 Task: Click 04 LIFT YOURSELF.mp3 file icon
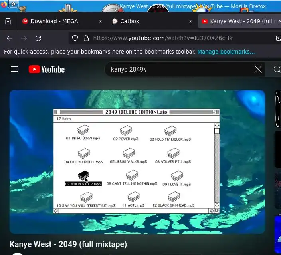84,153
